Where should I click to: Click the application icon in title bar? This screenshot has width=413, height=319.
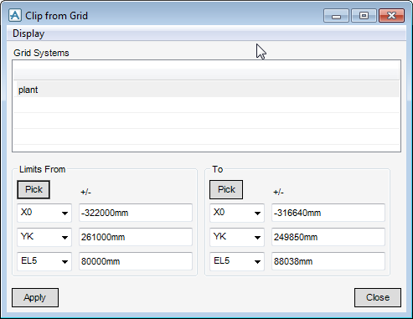coord(15,15)
